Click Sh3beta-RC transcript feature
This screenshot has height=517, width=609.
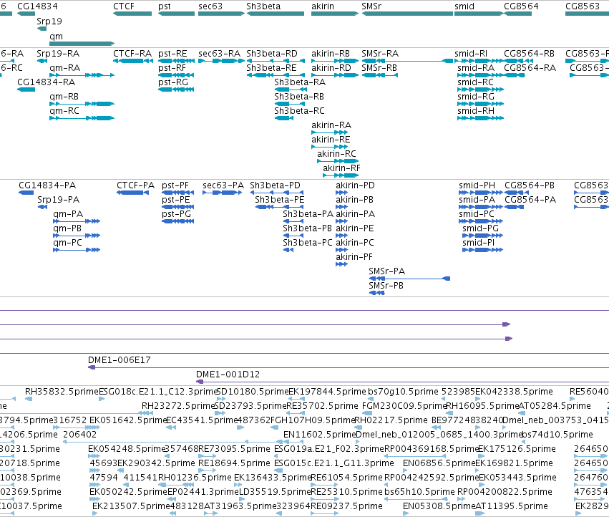click(x=284, y=117)
